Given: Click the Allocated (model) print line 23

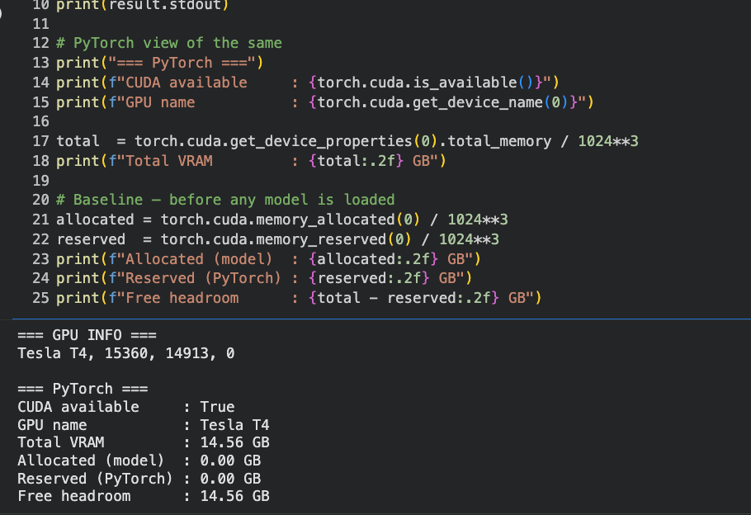Looking at the screenshot, I should coord(269,259).
